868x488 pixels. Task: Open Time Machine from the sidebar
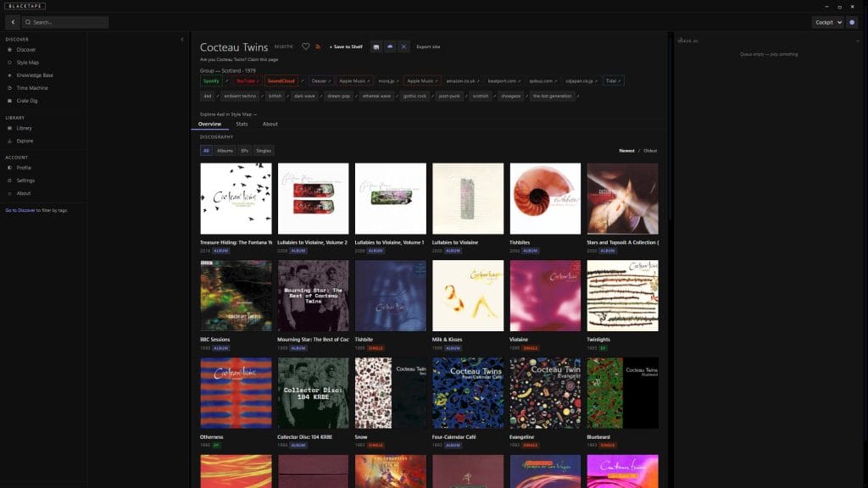tap(32, 87)
